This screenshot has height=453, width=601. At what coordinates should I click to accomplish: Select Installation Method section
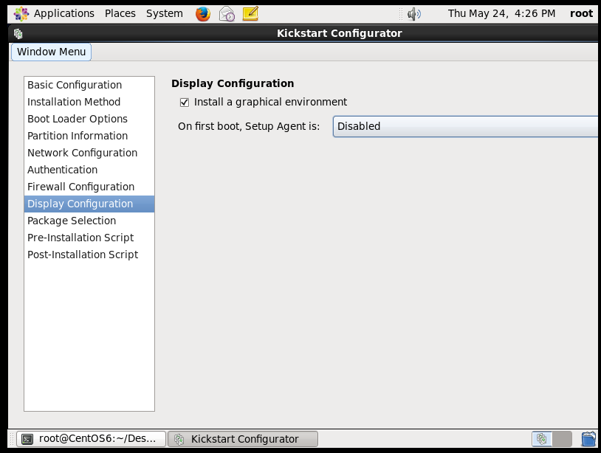(89, 102)
